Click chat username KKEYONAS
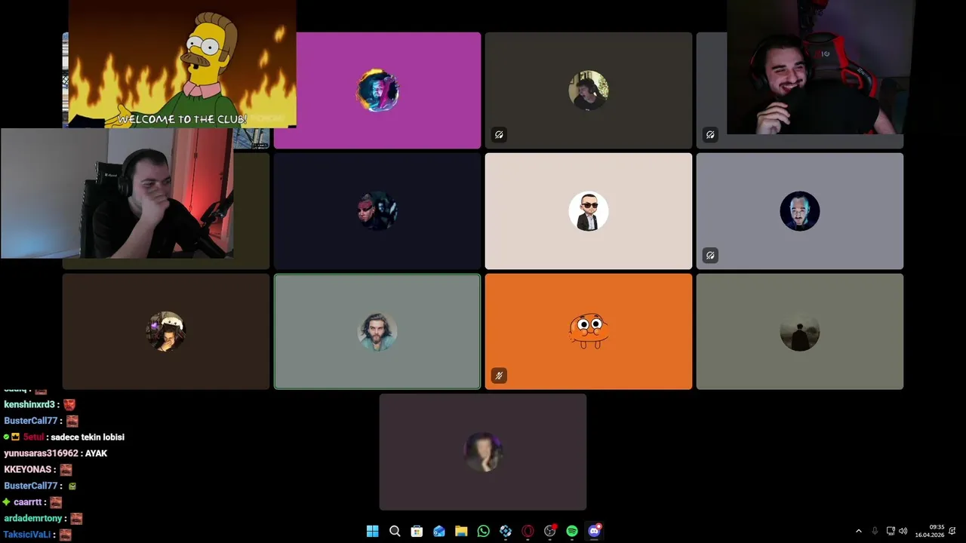This screenshot has height=543, width=966. tap(28, 470)
